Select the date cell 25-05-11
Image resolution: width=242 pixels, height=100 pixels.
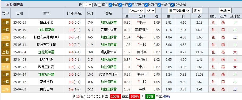(x=20, y=45)
